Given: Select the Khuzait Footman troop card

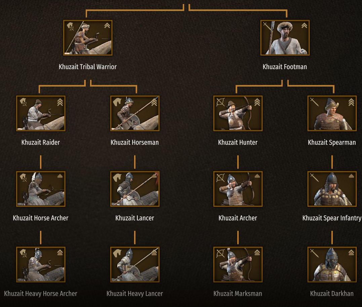Looking at the screenshot, I should pyautogui.click(x=285, y=38).
